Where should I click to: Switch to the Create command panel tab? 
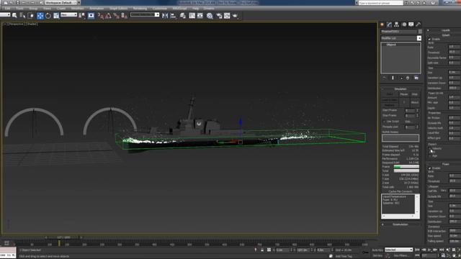click(382, 24)
